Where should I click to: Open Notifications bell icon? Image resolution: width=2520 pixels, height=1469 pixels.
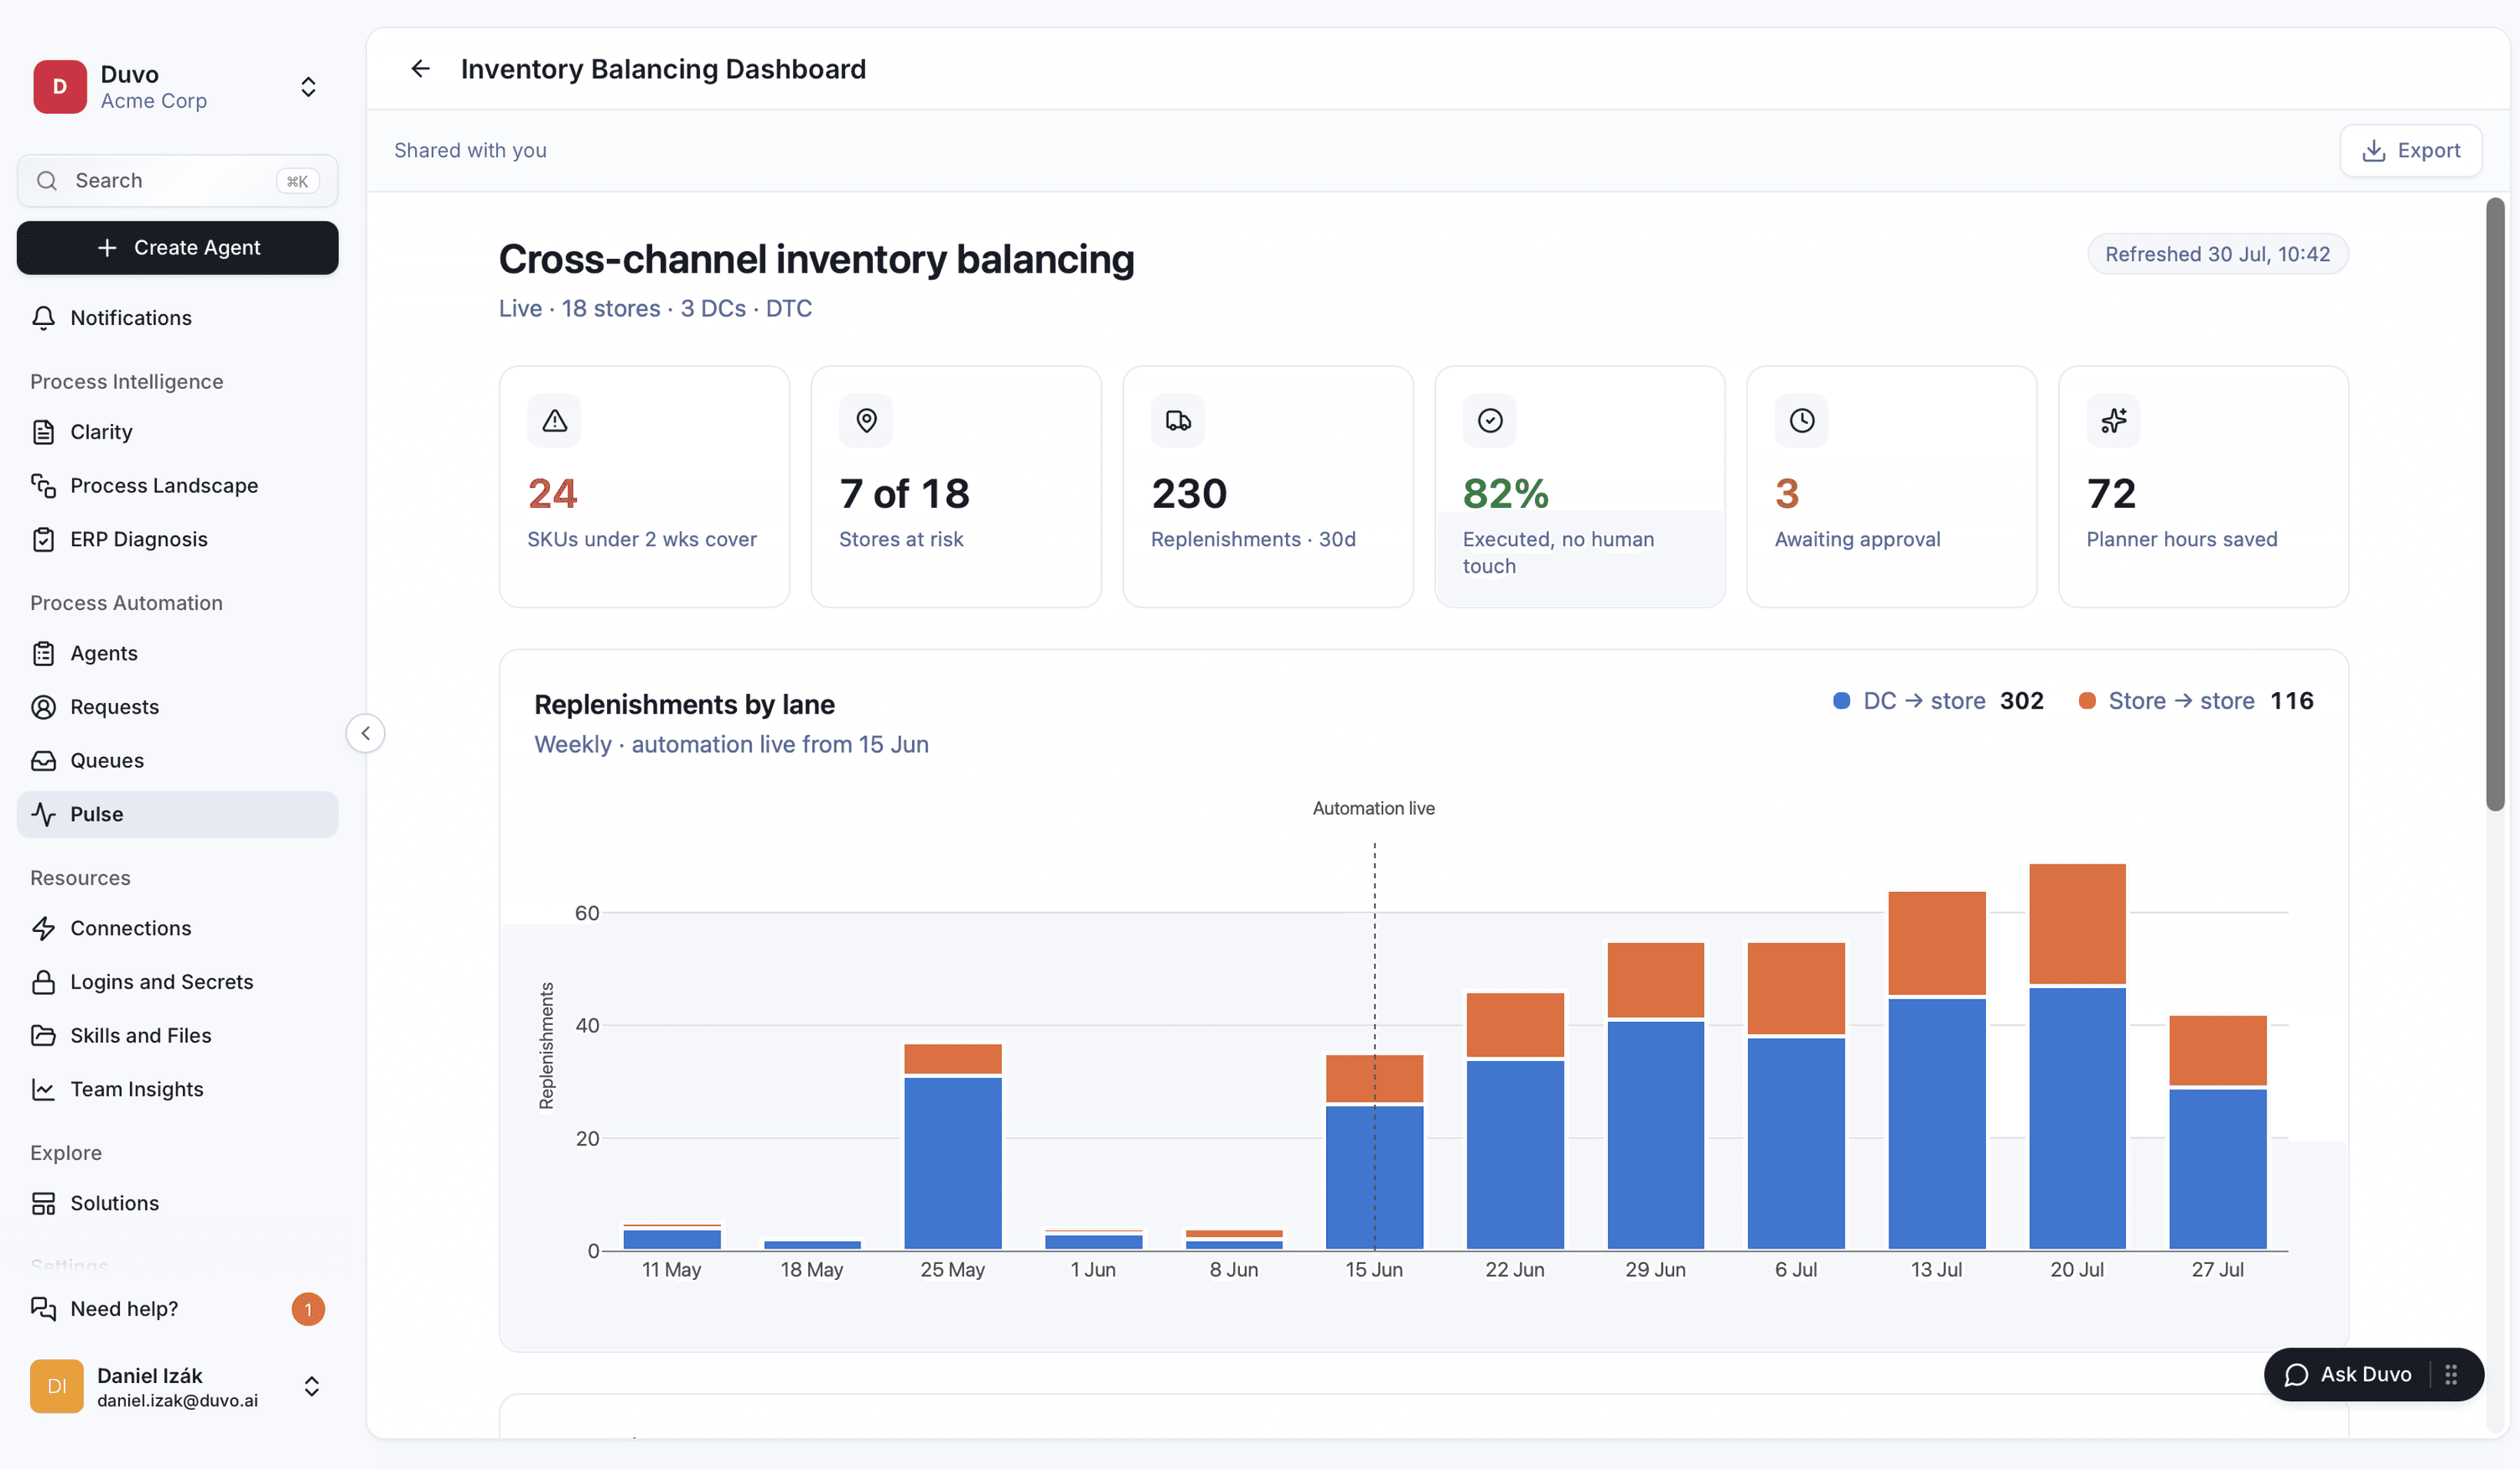43,318
